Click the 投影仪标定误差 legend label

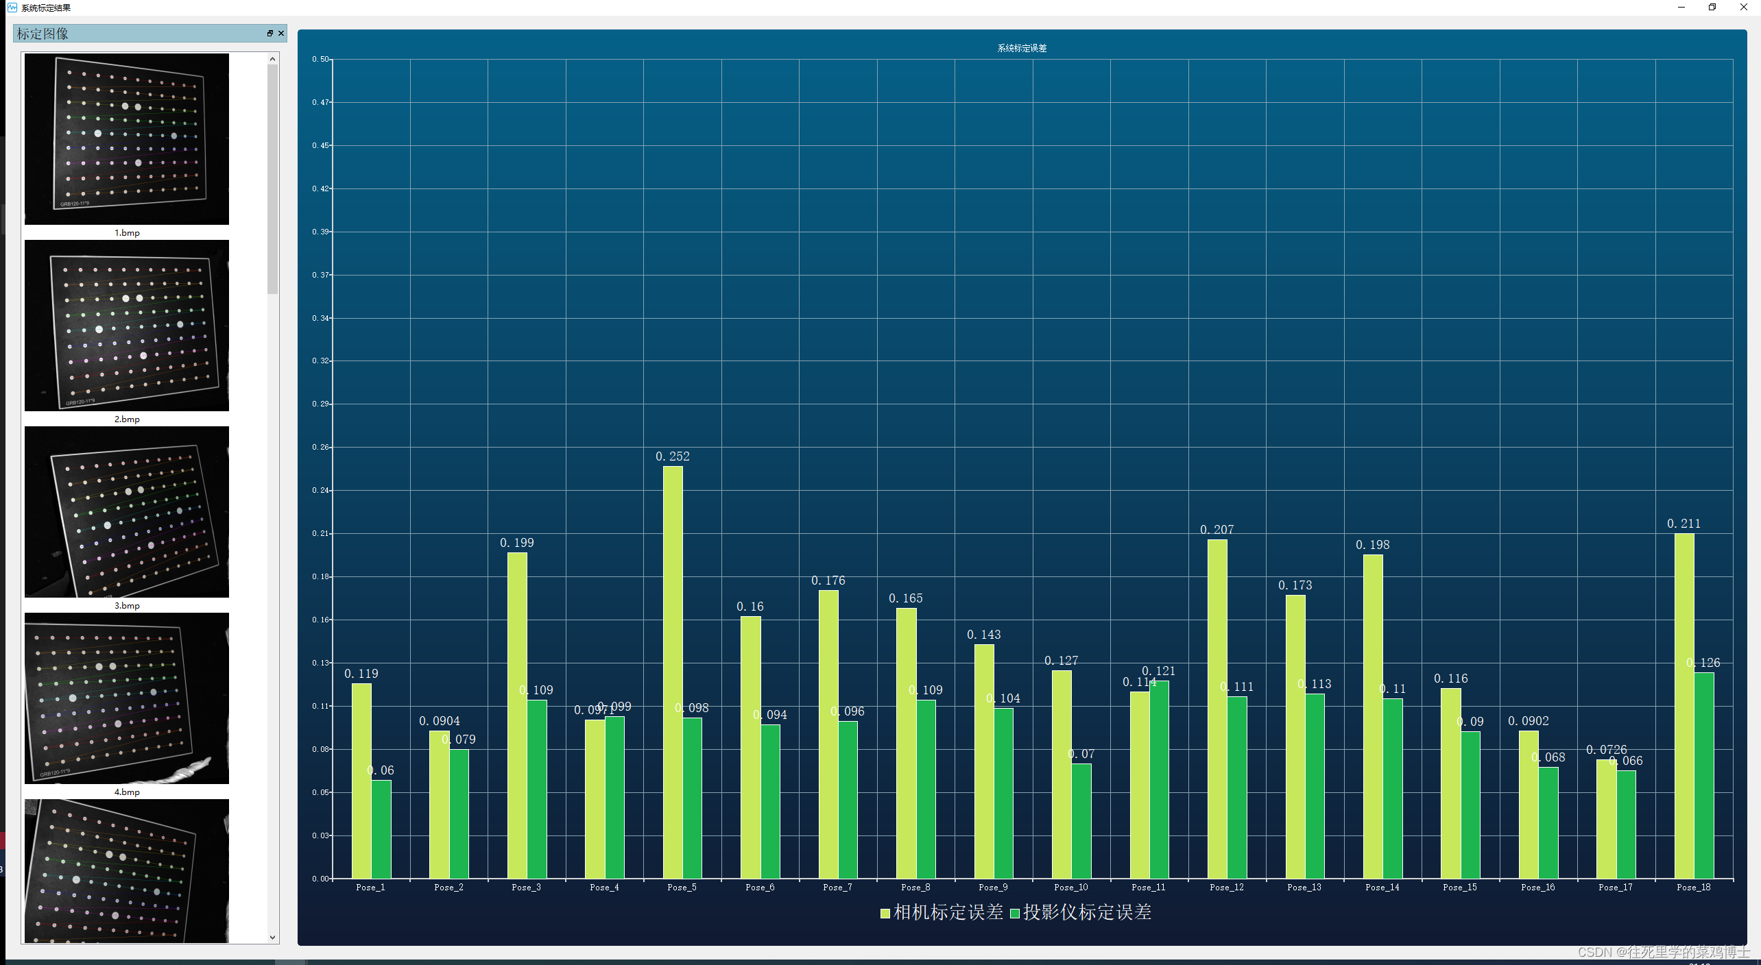coord(1087,913)
